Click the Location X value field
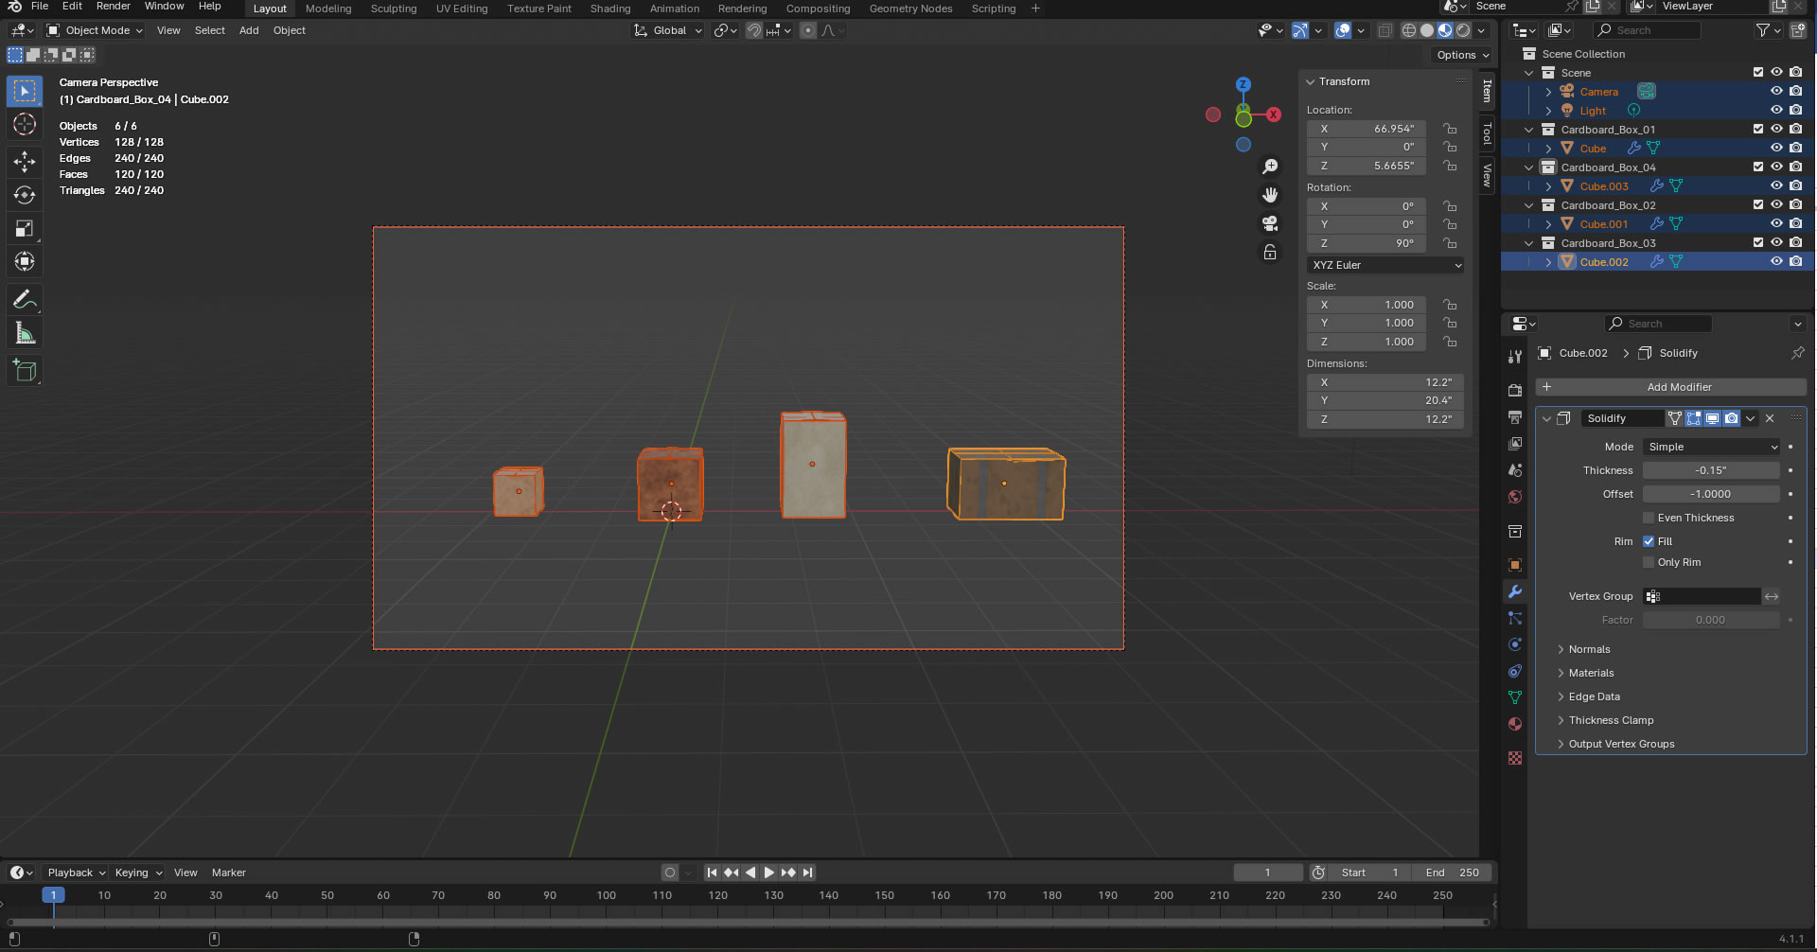This screenshot has height=952, width=1817. coord(1367,129)
